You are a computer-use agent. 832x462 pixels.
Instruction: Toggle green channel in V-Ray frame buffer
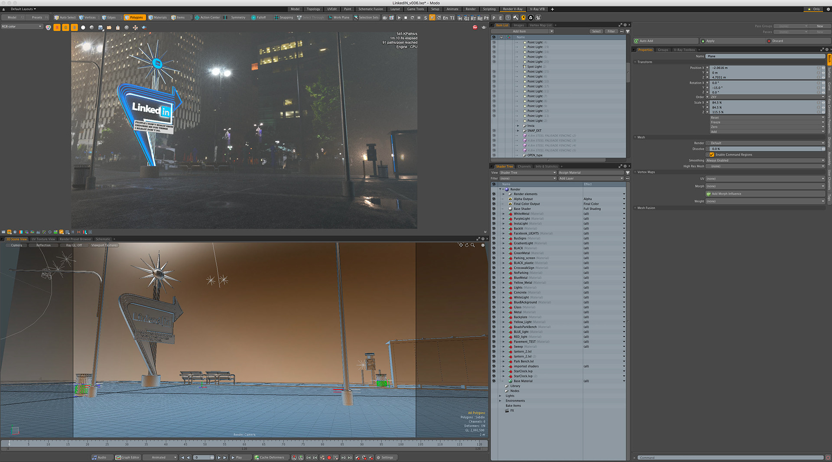(65, 27)
